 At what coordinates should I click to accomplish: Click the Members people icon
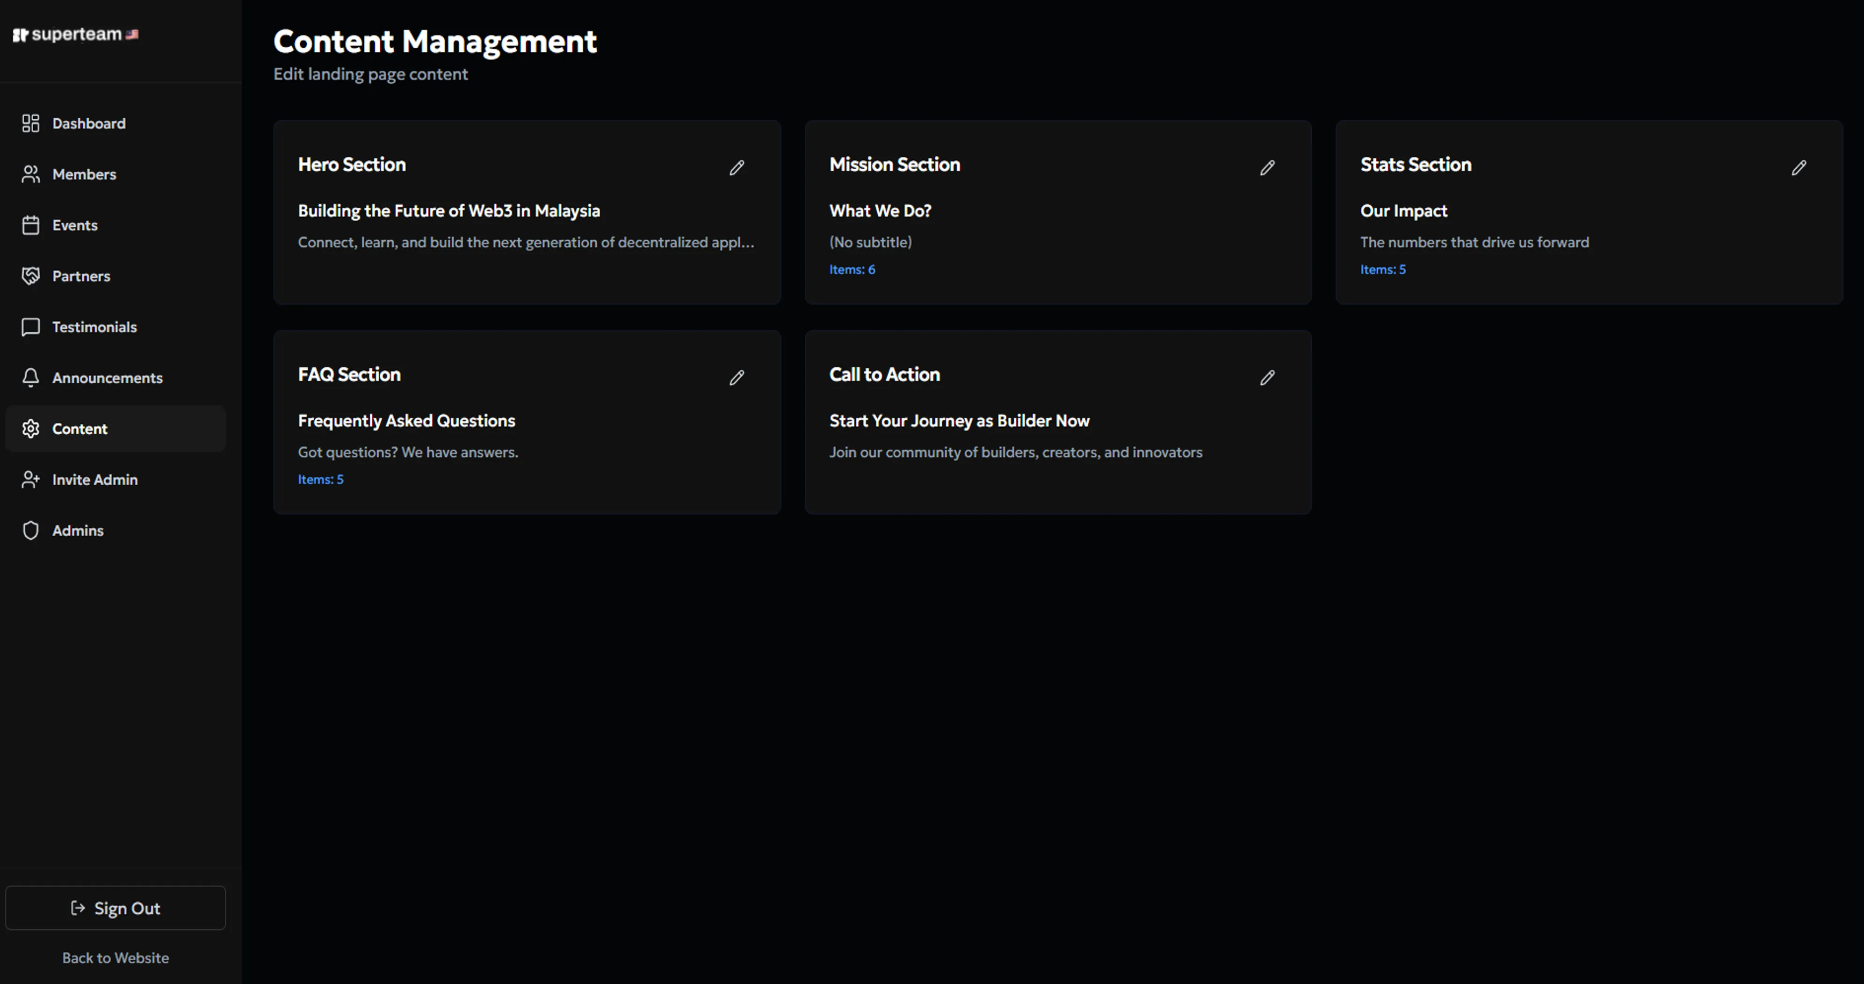[30, 173]
